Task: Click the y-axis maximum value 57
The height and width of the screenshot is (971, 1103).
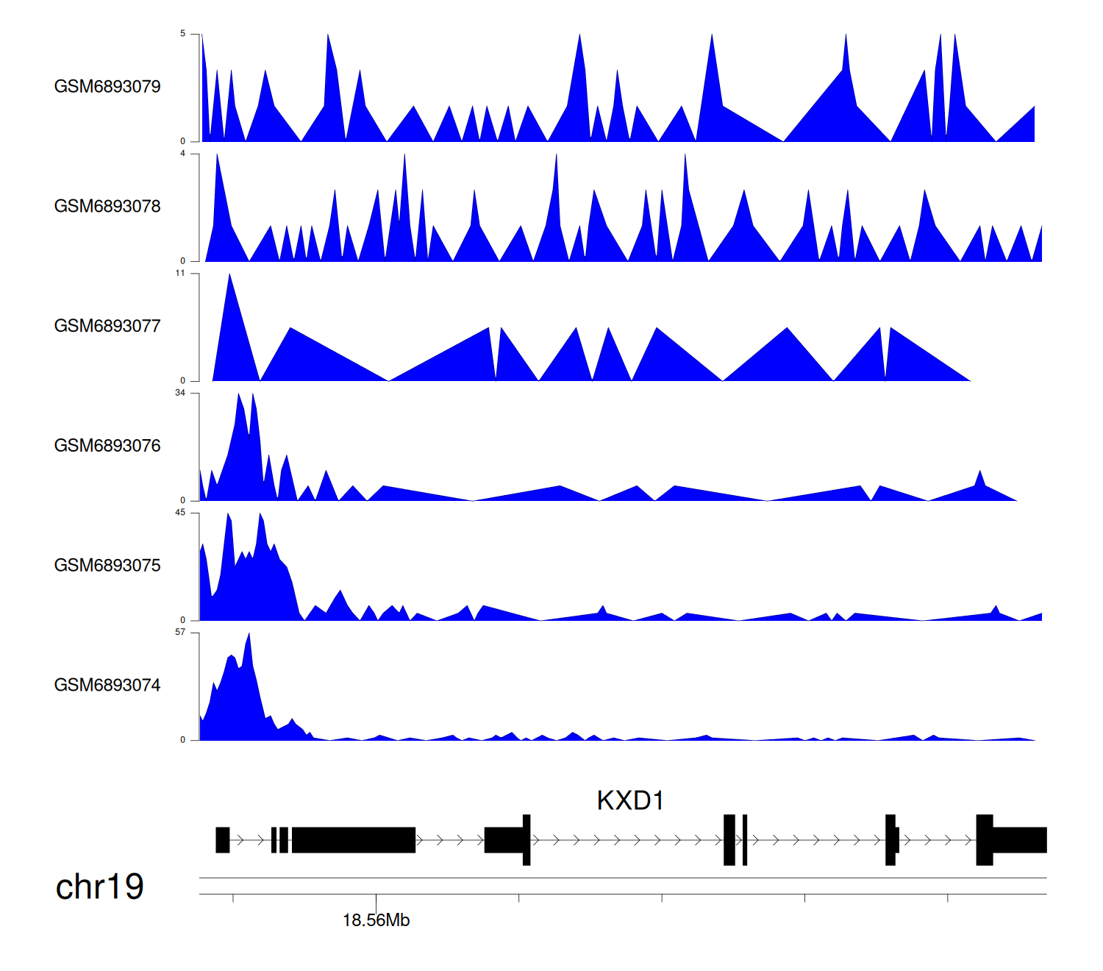Action: tap(180, 633)
